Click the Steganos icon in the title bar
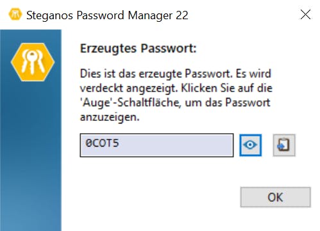320x231 pixels. pos(15,15)
